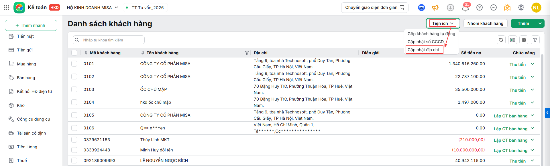
Task: Click Thu tiền for LÊ NGUYỄN NGỌC BÍCH
Action: [517, 161]
